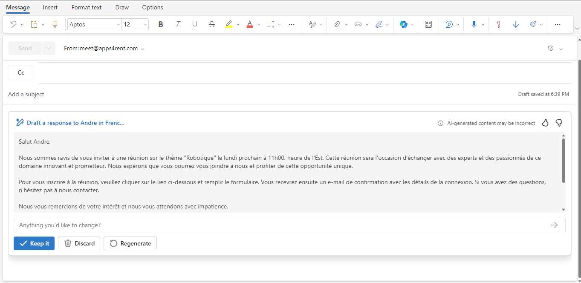Expand the From address dropdown
This screenshot has height=283, width=581.
(x=143, y=49)
